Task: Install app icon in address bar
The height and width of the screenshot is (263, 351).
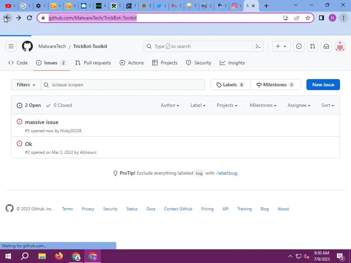Action: tap(286, 18)
